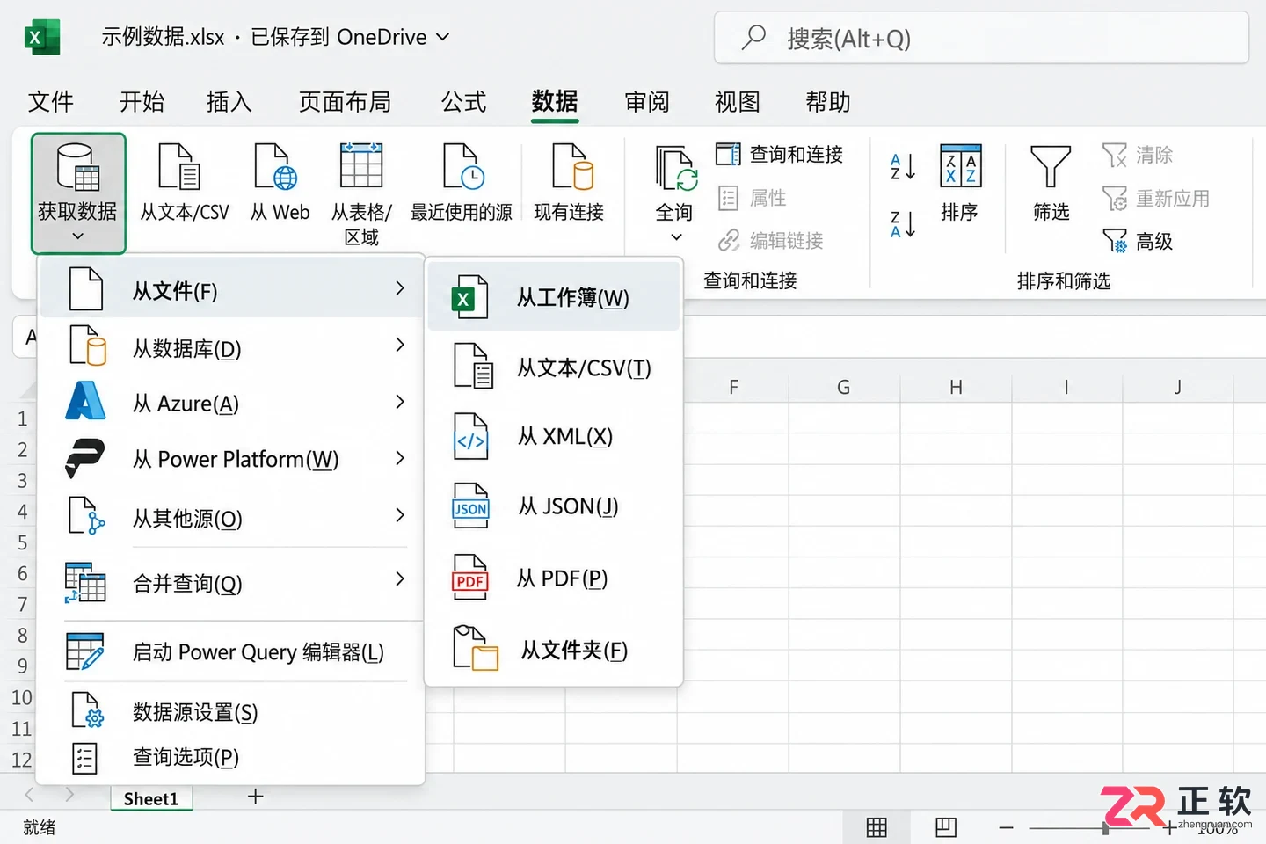
Task: Choose 从文本/CSV(T) in the submenu
Action: tap(554, 367)
